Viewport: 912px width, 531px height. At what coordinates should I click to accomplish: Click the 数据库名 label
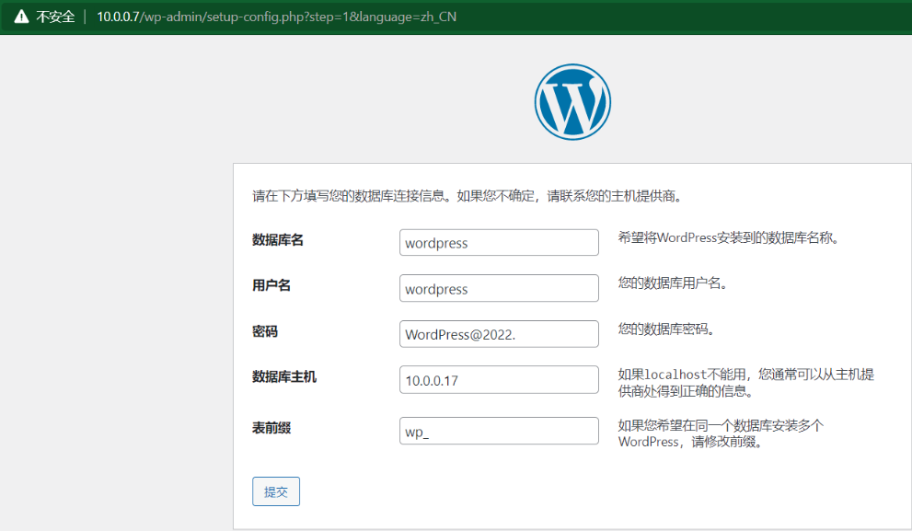click(278, 240)
